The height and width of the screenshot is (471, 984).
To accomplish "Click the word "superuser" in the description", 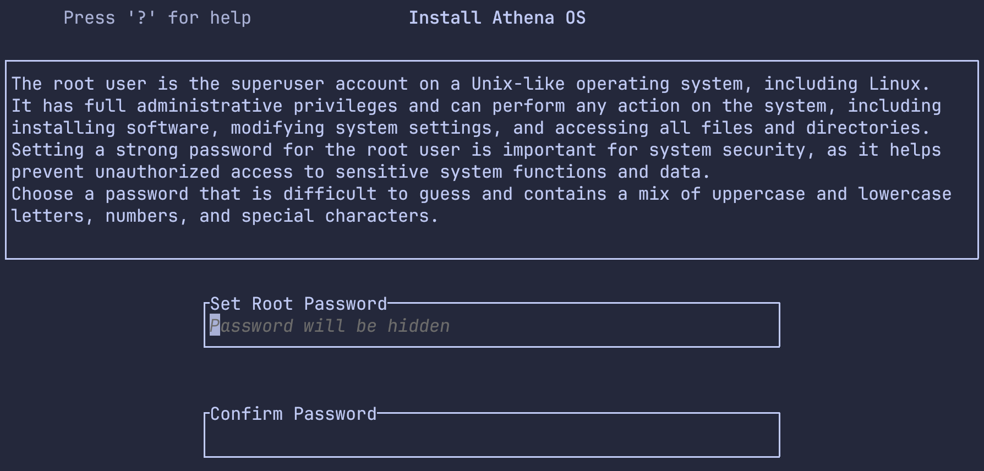I will click(277, 84).
